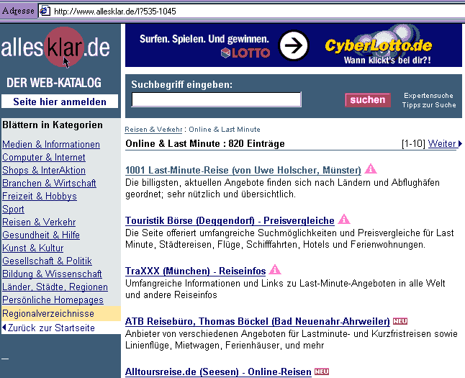Click the suchen button
The height and width of the screenshot is (378, 465).
click(x=368, y=100)
